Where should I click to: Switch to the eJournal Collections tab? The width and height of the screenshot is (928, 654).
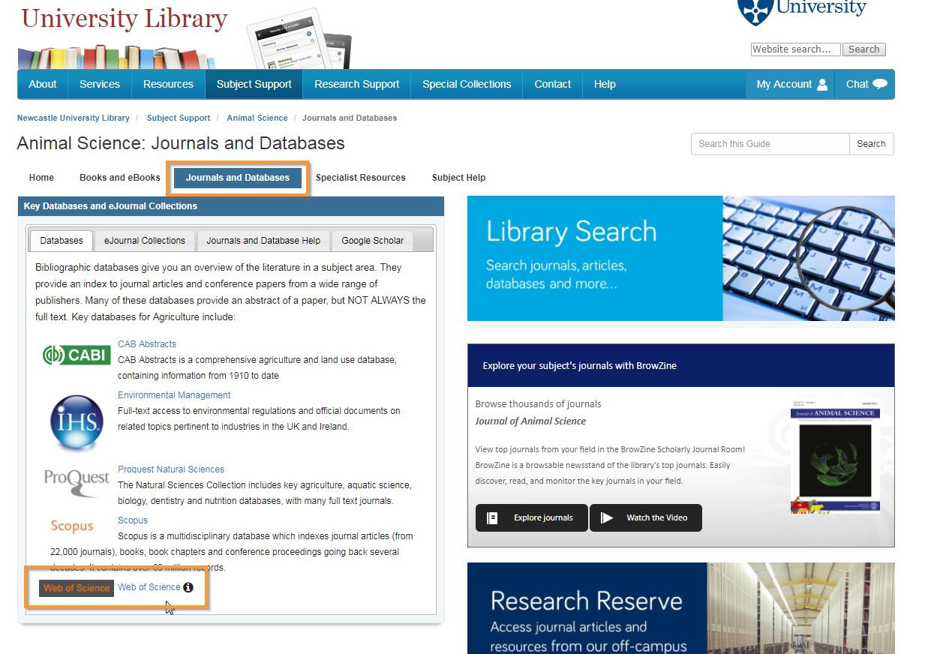[x=144, y=241]
